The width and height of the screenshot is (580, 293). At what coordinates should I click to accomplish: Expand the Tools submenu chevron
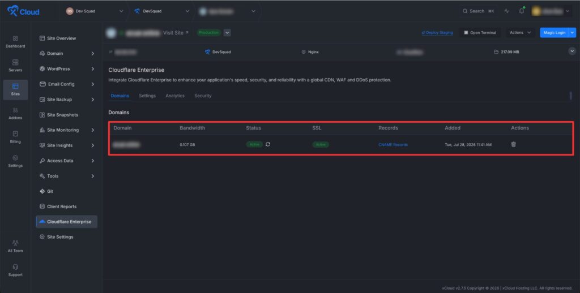(x=92, y=176)
